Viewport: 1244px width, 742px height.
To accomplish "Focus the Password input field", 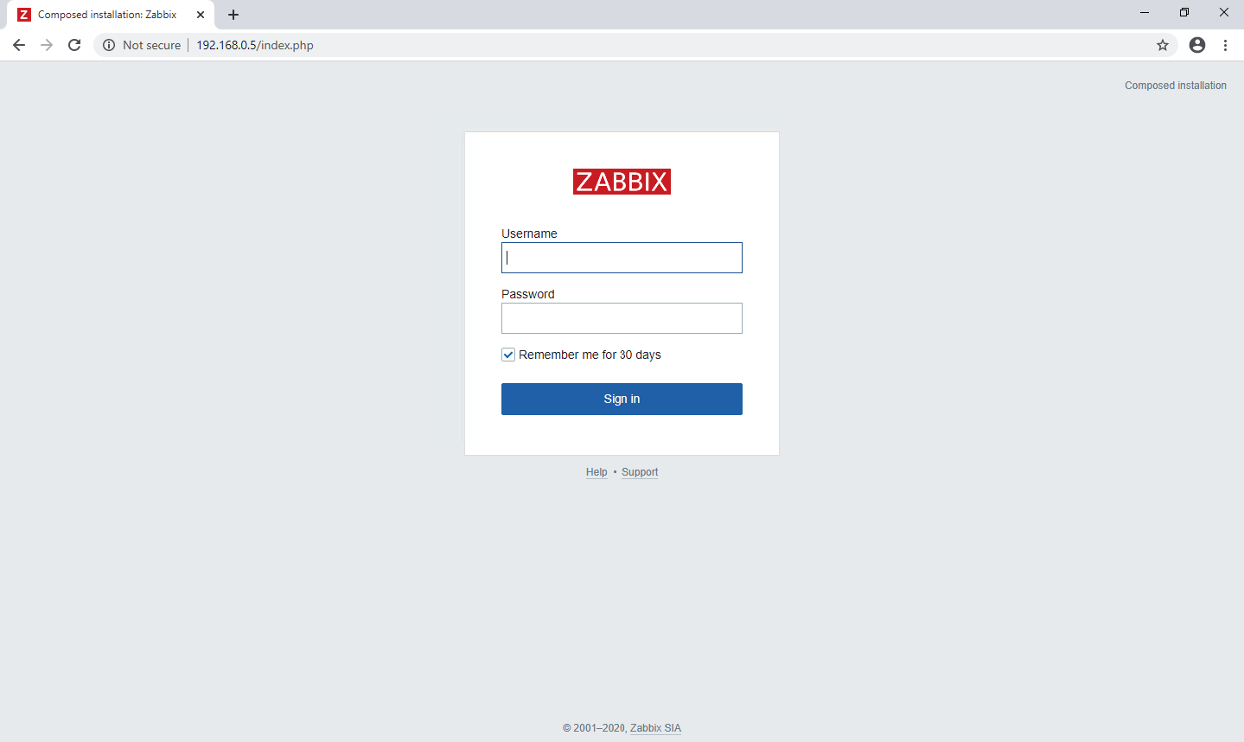I will pyautogui.click(x=622, y=318).
